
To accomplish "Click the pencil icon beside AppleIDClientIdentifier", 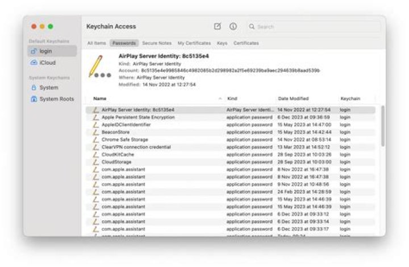I will tap(96, 125).
